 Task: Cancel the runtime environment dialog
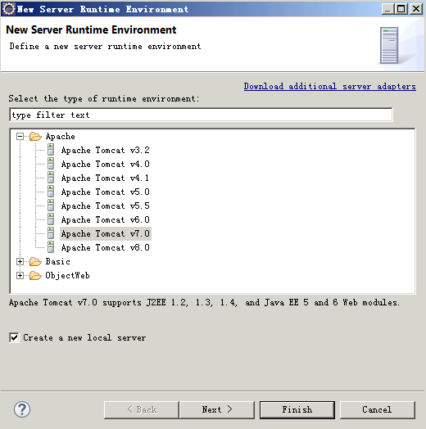pyautogui.click(x=378, y=409)
